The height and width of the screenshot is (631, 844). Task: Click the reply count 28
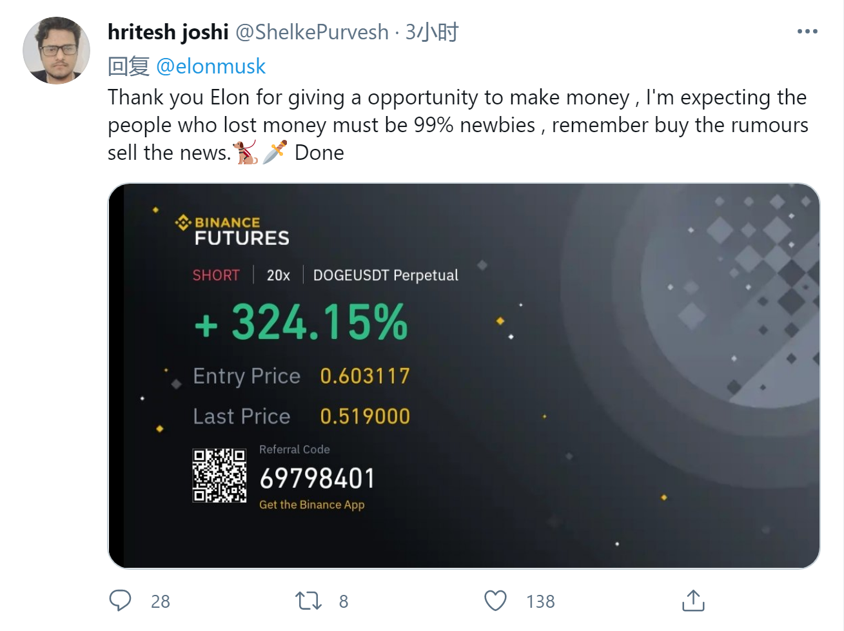(161, 601)
